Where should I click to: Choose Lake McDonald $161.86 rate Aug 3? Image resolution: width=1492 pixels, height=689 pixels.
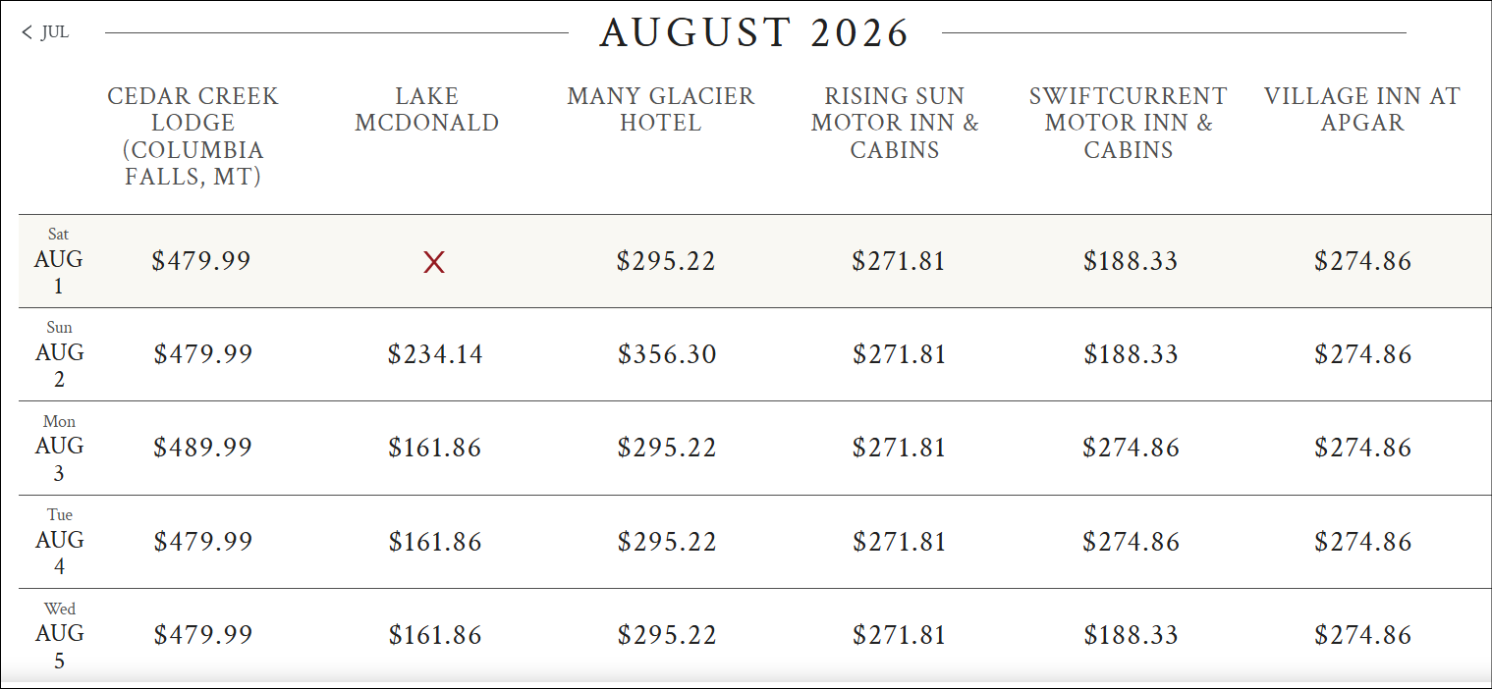(435, 448)
